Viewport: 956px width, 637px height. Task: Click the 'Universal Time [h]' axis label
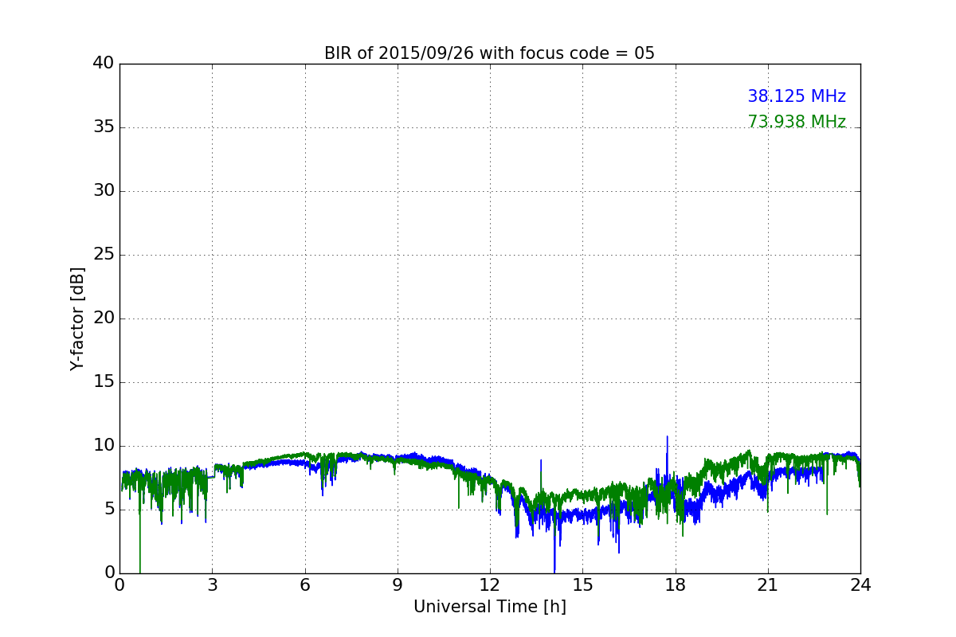pos(490,607)
